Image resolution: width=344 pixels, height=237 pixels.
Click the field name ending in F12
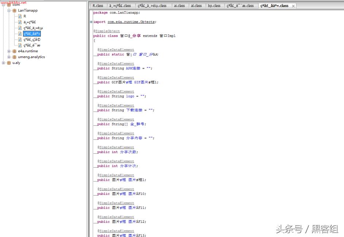coord(136,222)
